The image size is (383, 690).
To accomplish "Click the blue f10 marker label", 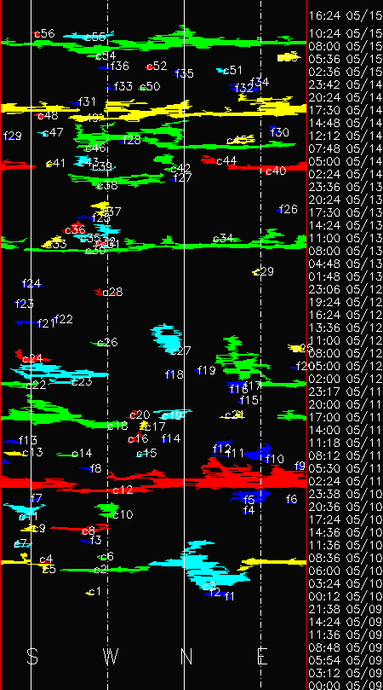I will [275, 459].
